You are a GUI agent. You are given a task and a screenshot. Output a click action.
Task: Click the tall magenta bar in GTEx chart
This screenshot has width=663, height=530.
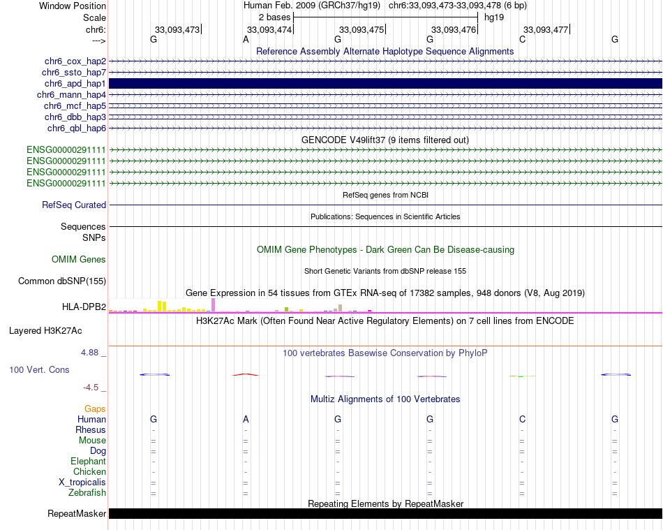(213, 305)
